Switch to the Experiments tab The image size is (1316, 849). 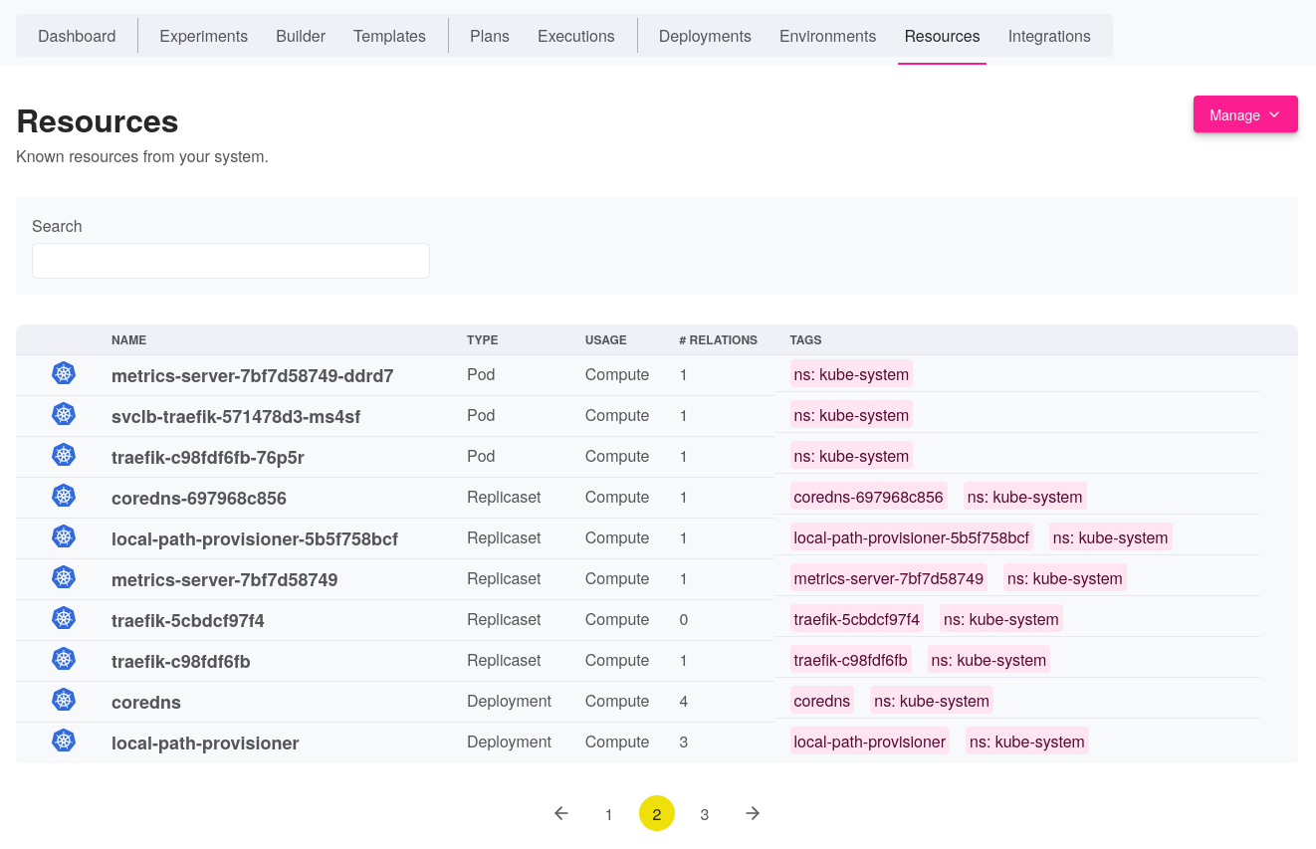coord(203,36)
